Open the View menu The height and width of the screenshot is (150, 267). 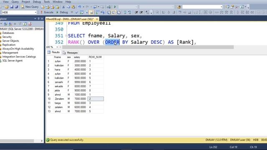click(6, 2)
